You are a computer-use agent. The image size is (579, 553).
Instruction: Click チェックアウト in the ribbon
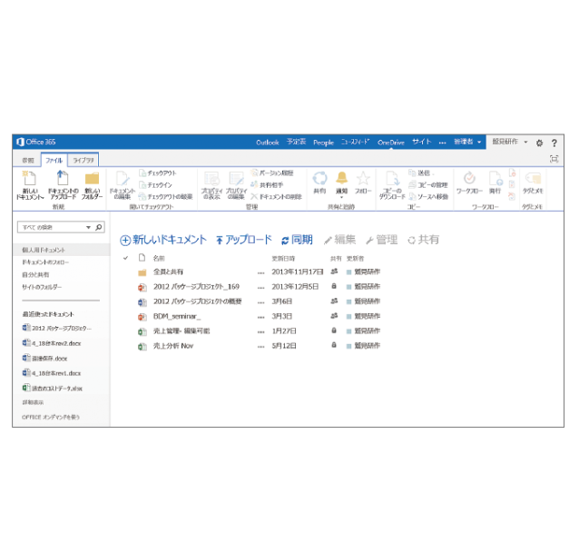click(158, 173)
